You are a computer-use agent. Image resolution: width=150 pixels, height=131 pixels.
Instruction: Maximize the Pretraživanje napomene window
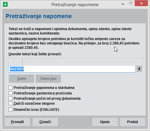pos(131,4)
